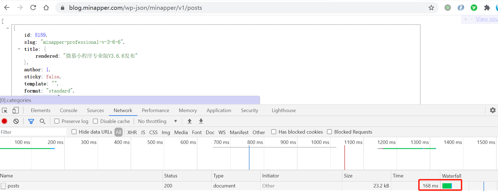Viewport: 498px width, 191px height.
Task: Switch to the Console tab
Action: pyautogui.click(x=69, y=110)
